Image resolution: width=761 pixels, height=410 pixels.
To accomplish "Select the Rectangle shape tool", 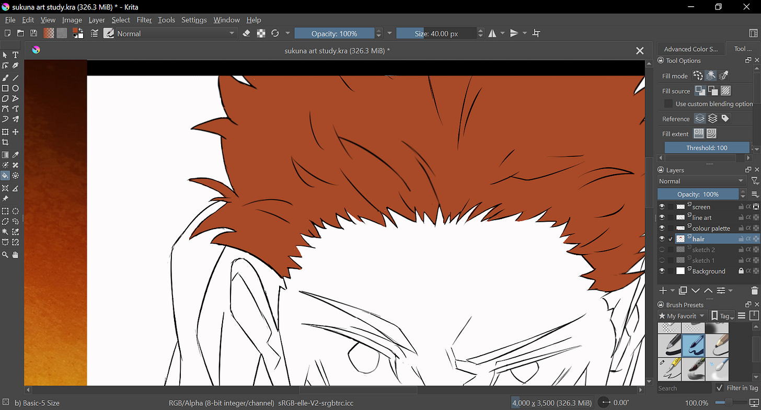I will [5, 88].
